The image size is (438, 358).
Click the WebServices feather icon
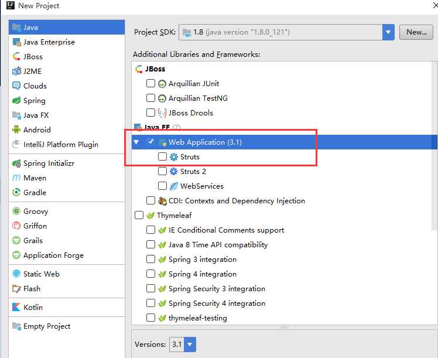coord(174,186)
